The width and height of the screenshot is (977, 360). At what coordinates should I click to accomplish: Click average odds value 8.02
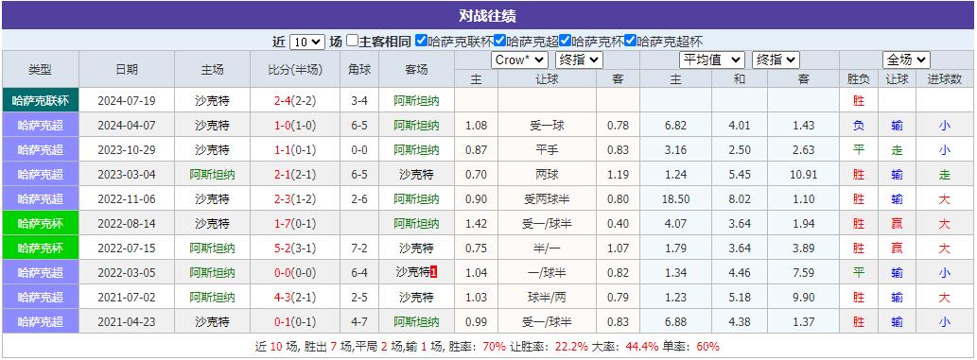click(x=740, y=198)
